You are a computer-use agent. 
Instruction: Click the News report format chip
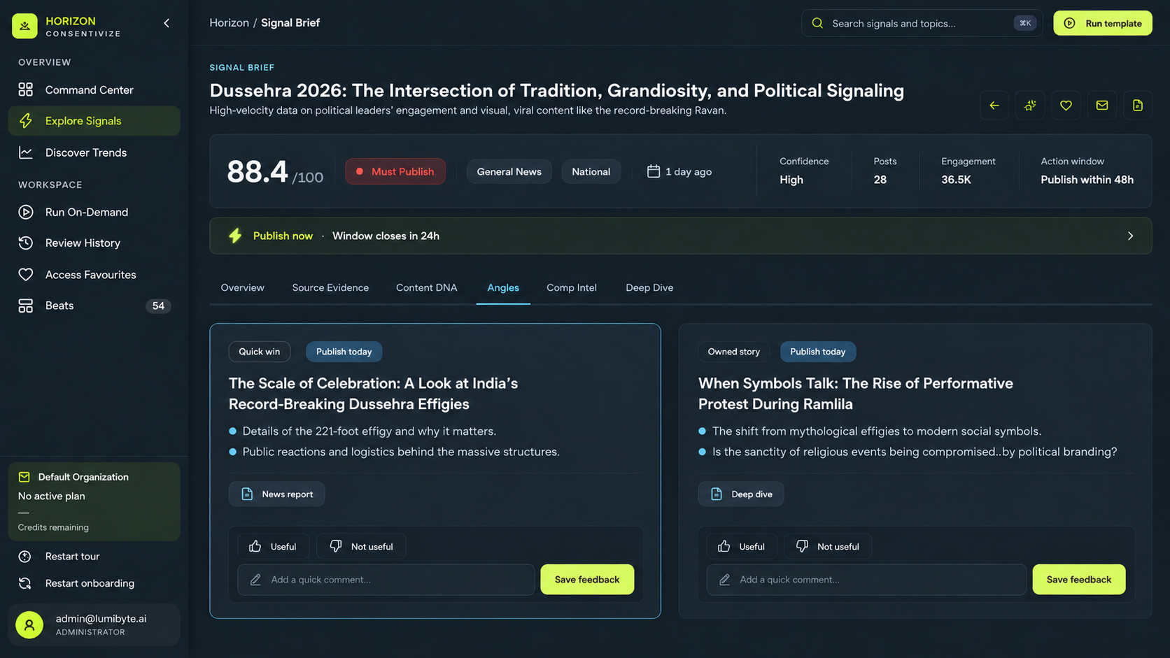[x=276, y=494]
